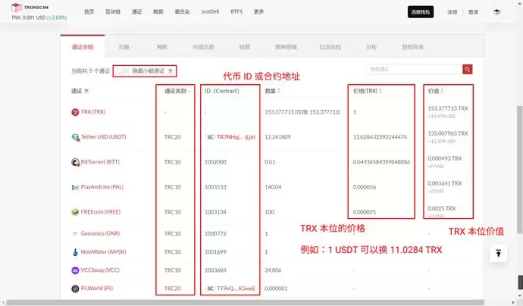Open BTFS in the navbar
Image resolution: width=523 pixels, height=306 pixels.
236,11
